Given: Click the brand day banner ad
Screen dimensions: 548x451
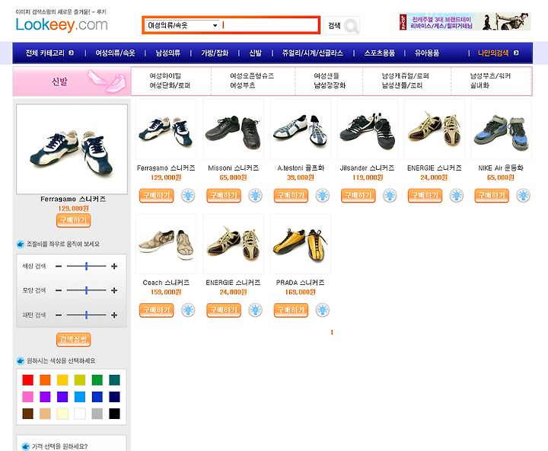Looking at the screenshot, I should coord(465,21).
